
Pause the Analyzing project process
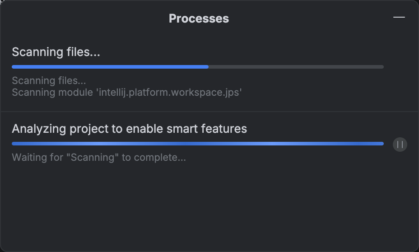click(400, 145)
